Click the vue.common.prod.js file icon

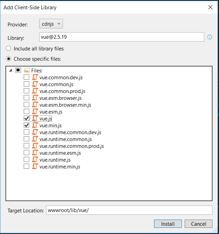pos(35,91)
